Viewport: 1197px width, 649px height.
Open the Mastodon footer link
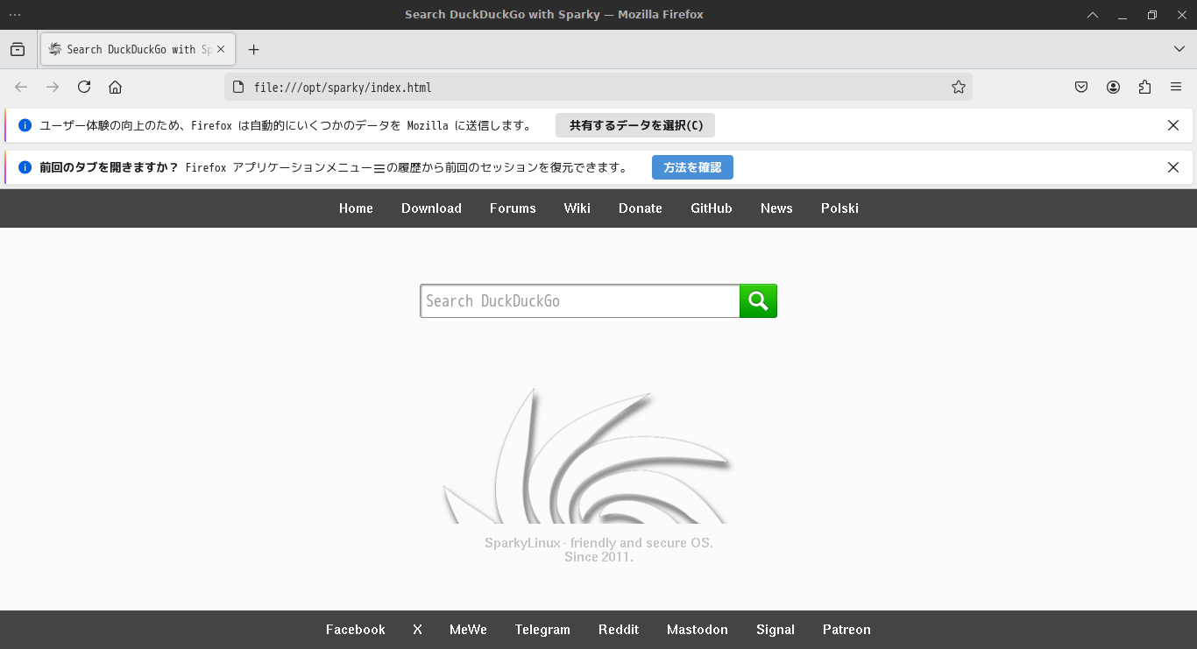coord(698,630)
